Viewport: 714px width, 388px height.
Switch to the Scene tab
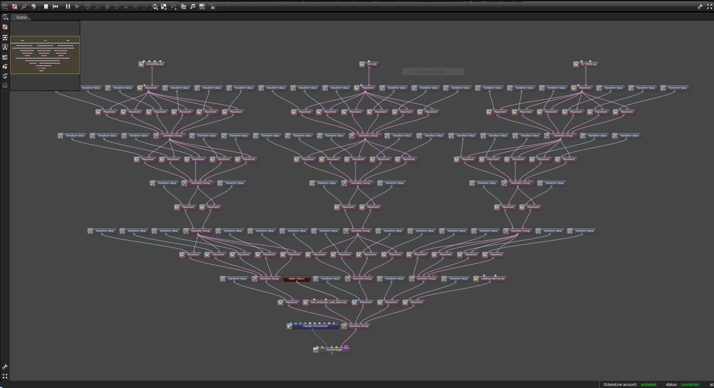click(21, 17)
